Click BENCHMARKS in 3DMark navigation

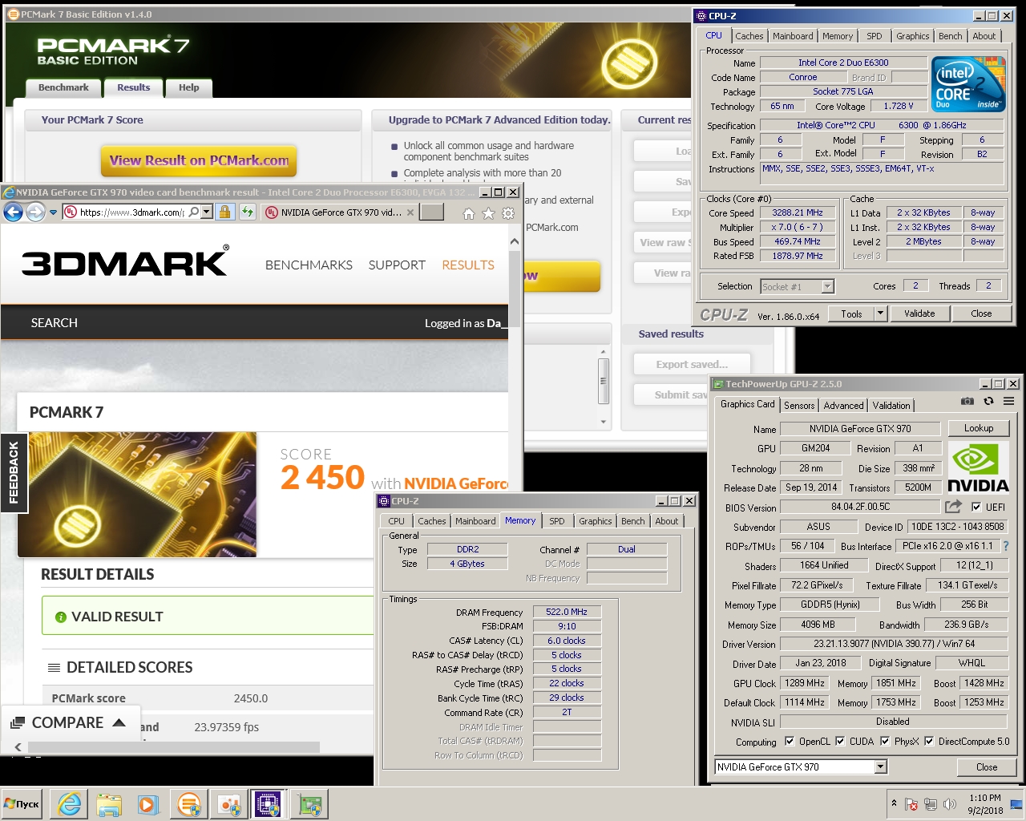(309, 265)
